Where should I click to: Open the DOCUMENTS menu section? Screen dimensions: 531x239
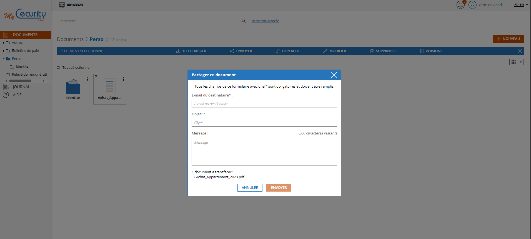pos(25,35)
